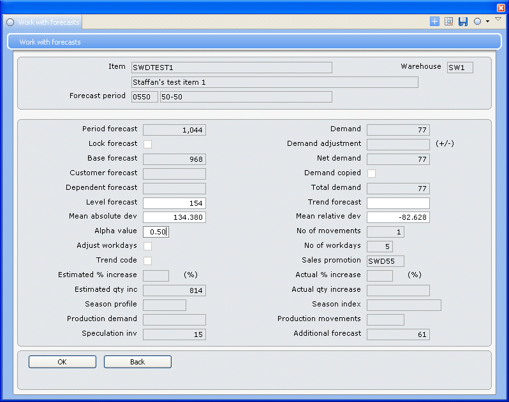Click the blue plus icon in toolbar
The image size is (509, 402).
pyautogui.click(x=435, y=22)
